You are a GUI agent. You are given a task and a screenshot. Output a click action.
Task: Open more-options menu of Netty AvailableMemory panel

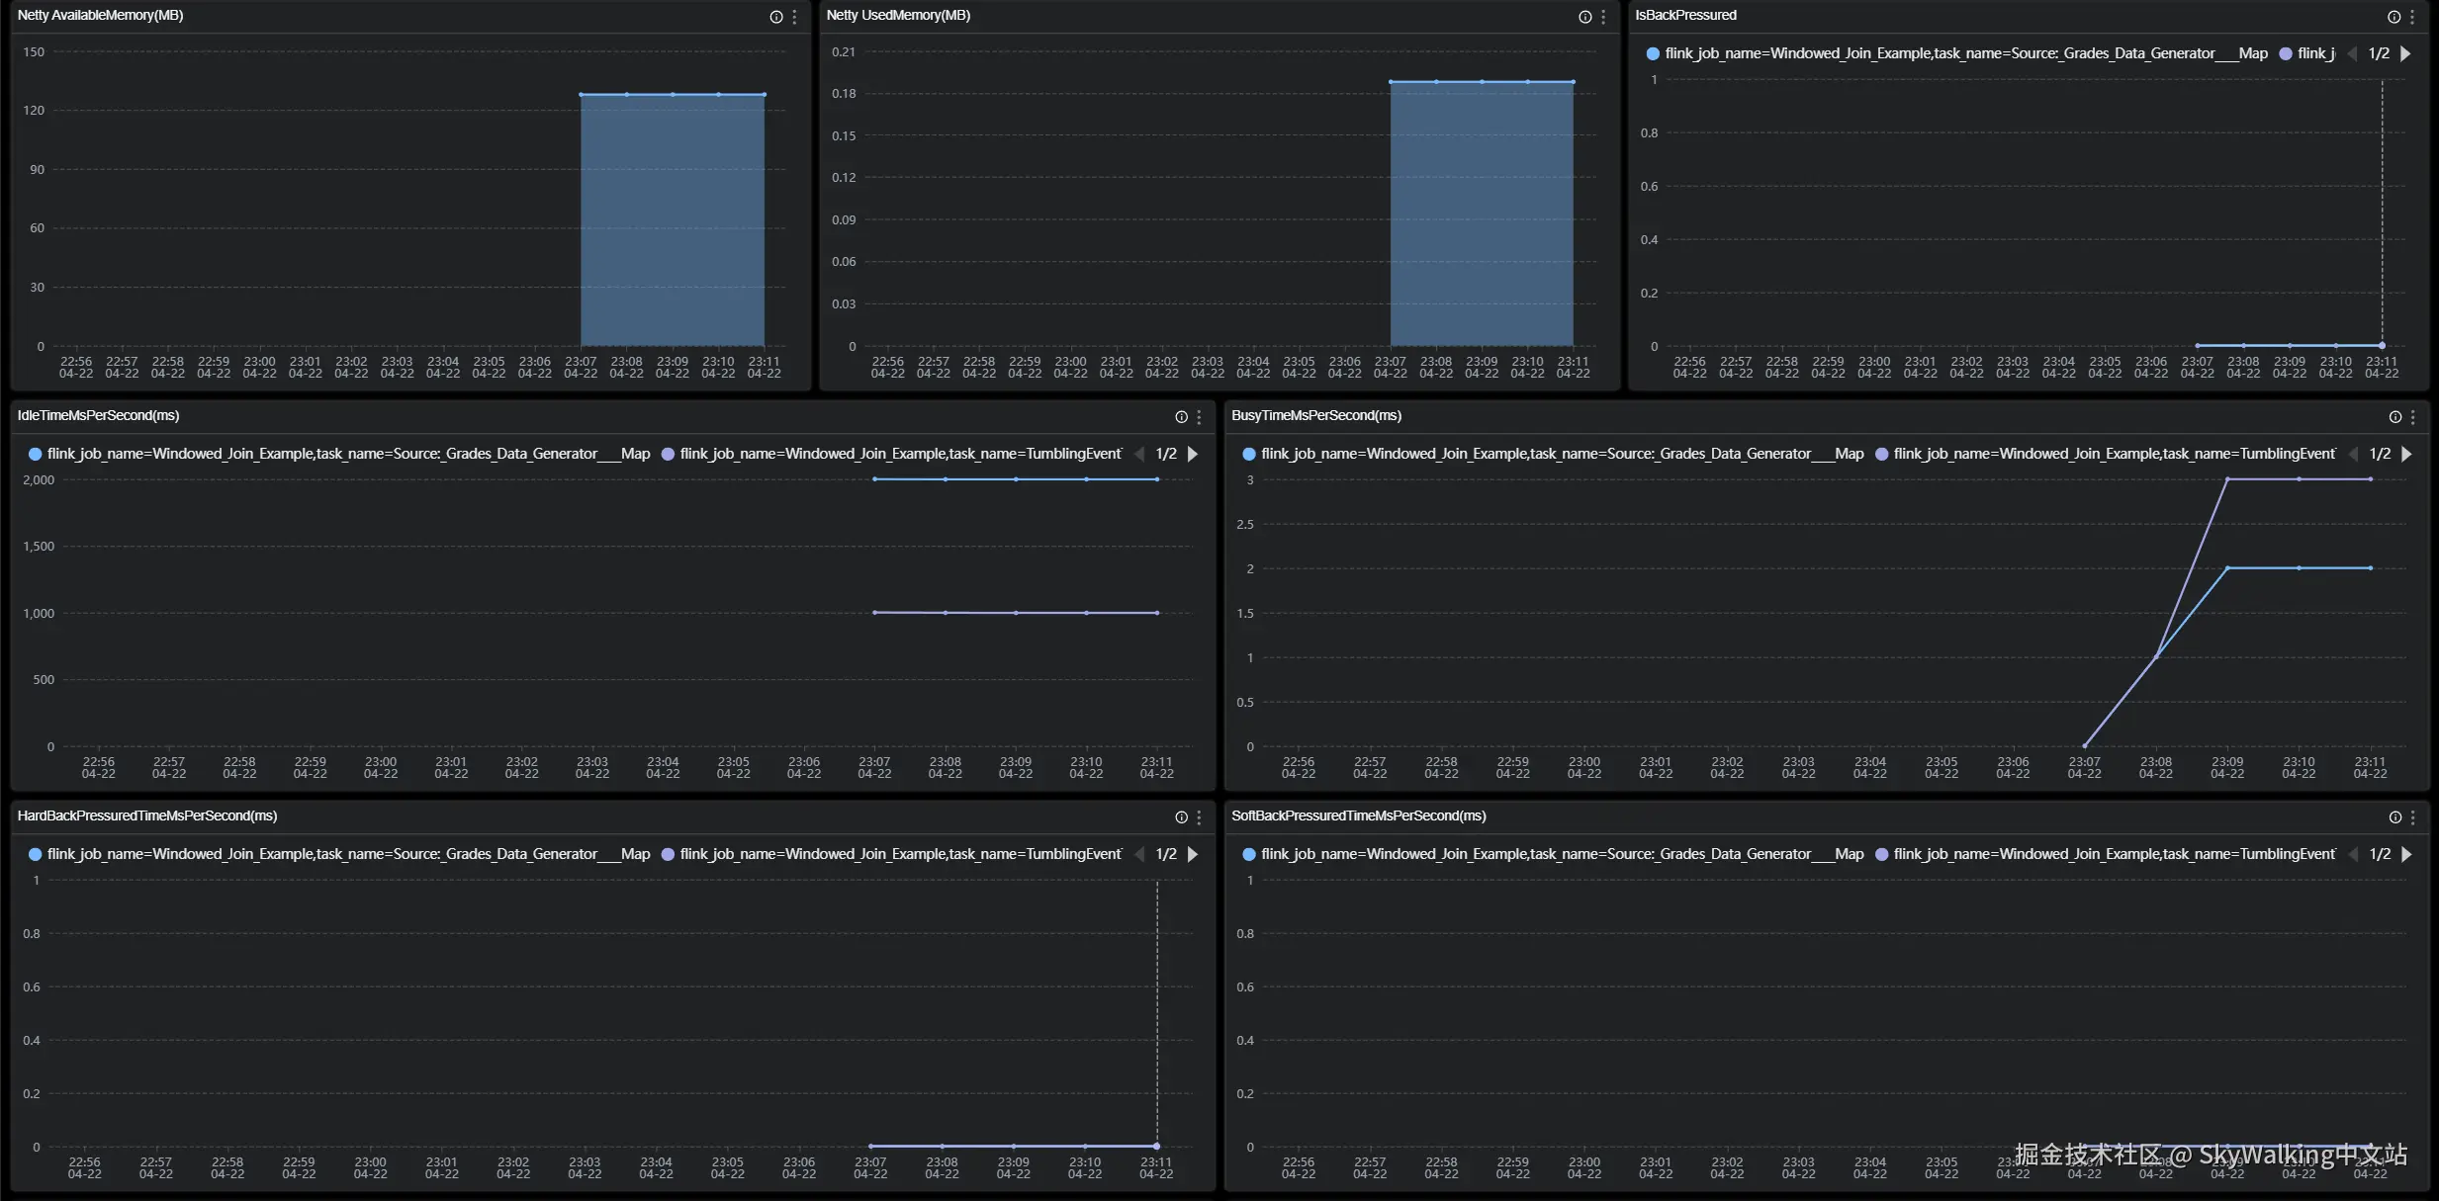(x=794, y=17)
